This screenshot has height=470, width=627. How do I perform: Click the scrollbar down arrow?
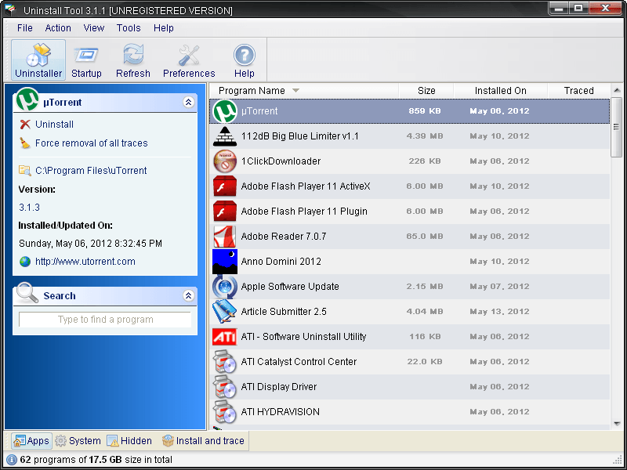(618, 424)
